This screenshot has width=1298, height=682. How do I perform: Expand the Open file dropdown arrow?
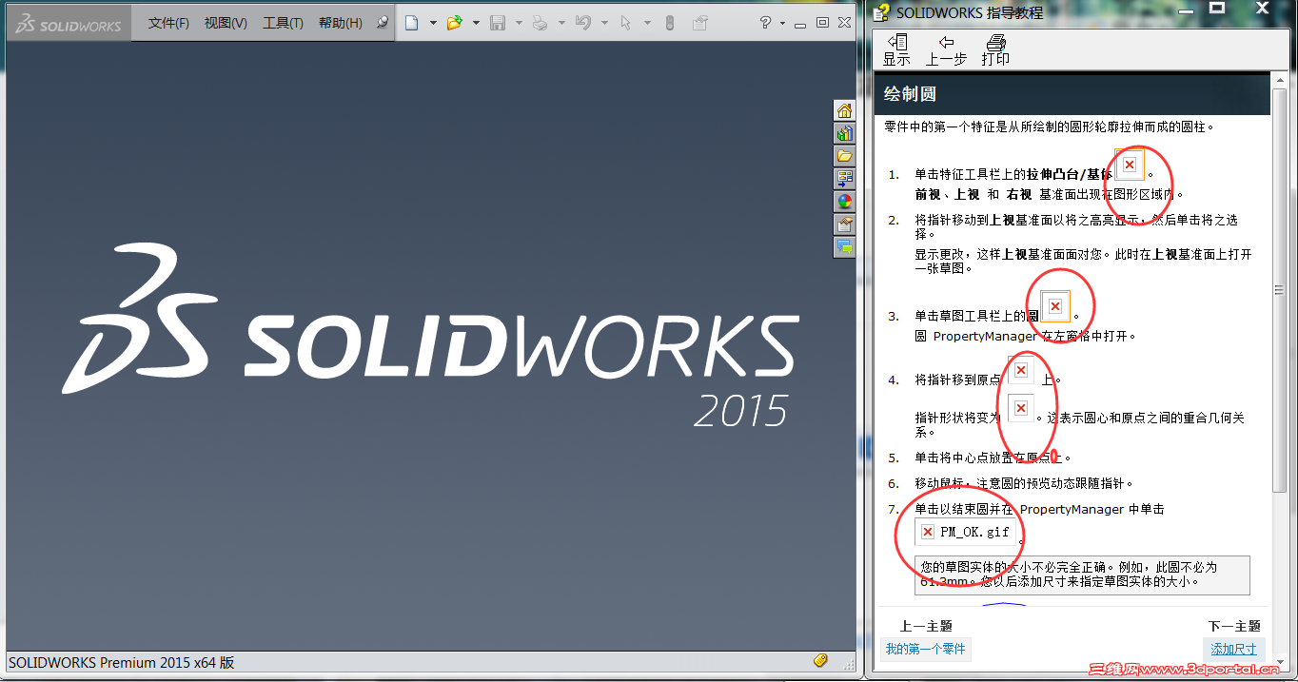point(476,23)
